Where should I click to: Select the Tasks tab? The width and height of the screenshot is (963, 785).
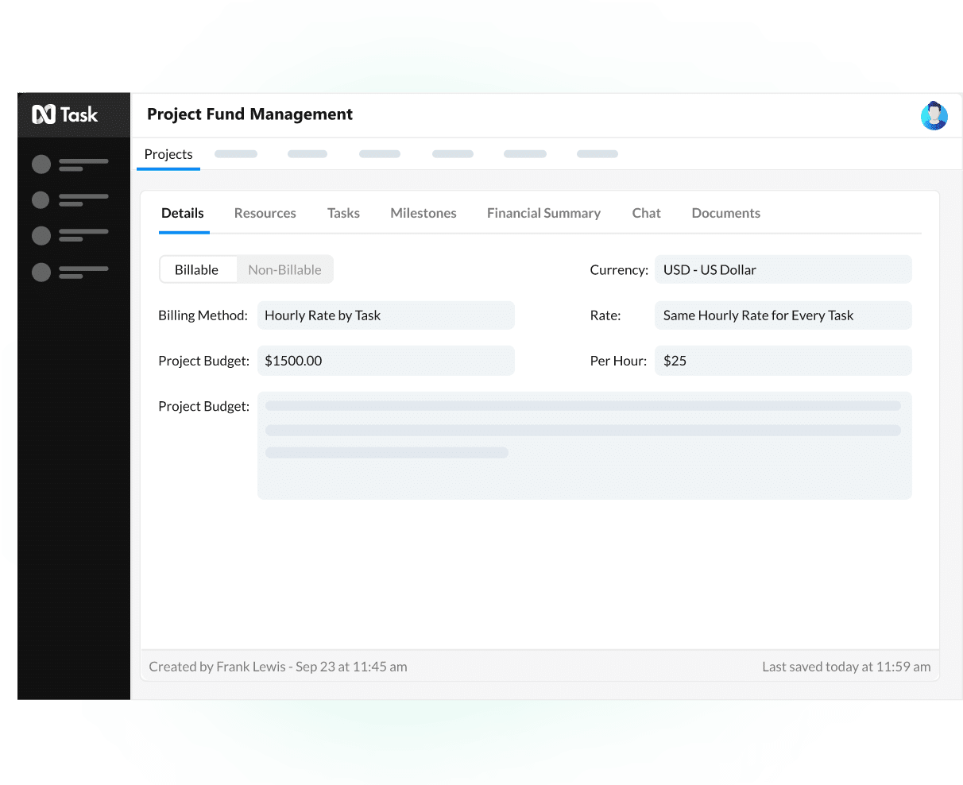point(343,213)
